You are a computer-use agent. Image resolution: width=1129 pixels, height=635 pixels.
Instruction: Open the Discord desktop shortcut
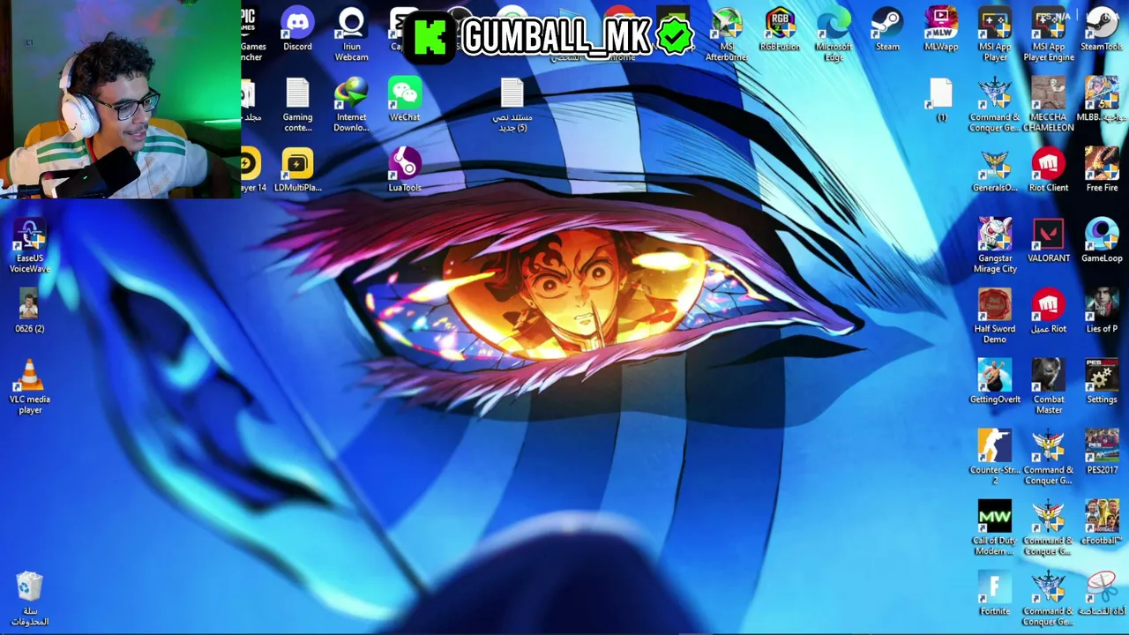click(x=297, y=29)
